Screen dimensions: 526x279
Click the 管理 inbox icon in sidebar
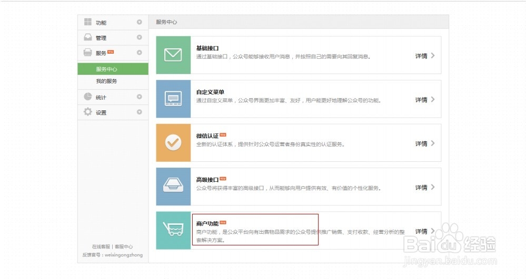pos(87,37)
